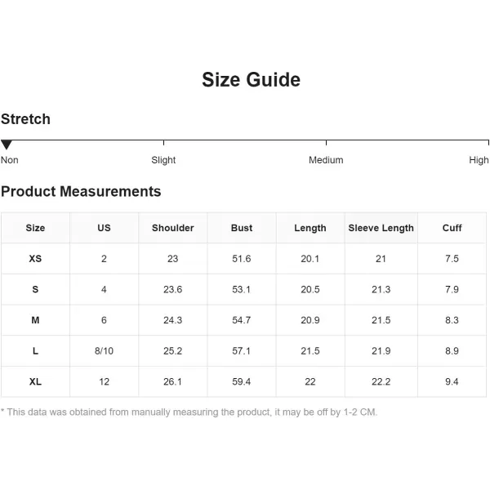The width and height of the screenshot is (490, 490).
Task: Click the XL size row label
Action: tap(35, 381)
